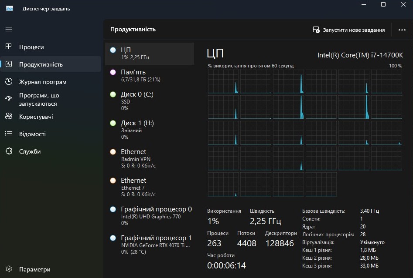Image resolution: width=413 pixels, height=278 pixels.
Task: Open the Служби page
Action: click(x=51, y=151)
